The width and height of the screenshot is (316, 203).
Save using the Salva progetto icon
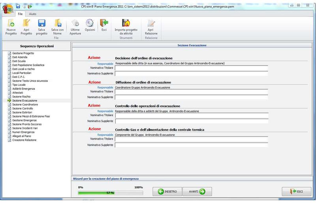[x=41, y=24]
